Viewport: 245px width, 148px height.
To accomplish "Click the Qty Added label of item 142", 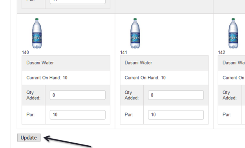I will (230, 95).
